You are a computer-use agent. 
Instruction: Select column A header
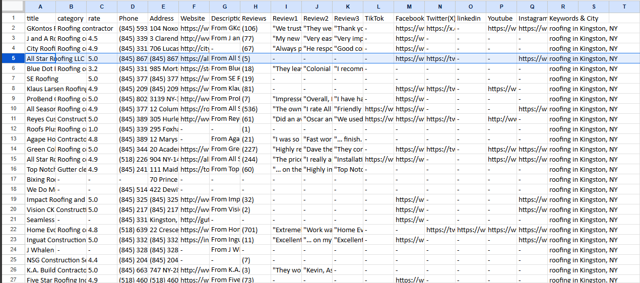(x=40, y=7)
